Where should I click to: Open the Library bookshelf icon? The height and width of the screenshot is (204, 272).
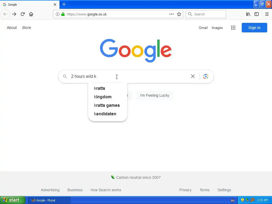click(x=248, y=14)
